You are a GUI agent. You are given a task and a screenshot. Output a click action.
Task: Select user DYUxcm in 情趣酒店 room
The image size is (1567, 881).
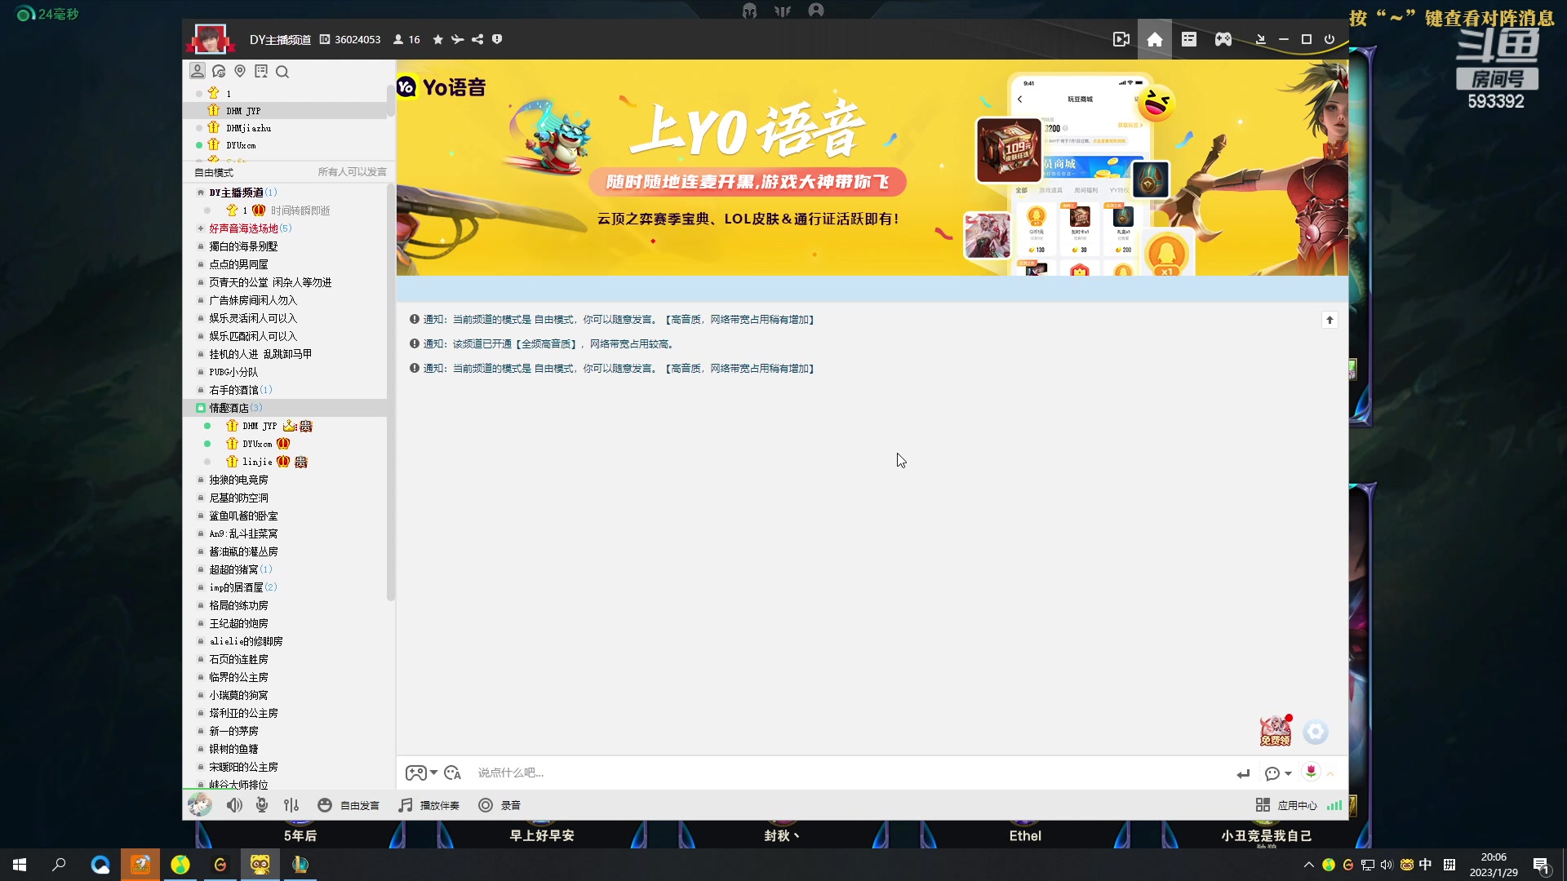257,444
